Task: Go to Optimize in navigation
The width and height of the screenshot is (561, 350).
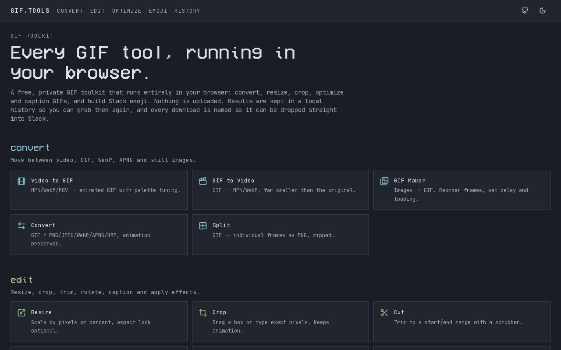Action: tap(127, 11)
